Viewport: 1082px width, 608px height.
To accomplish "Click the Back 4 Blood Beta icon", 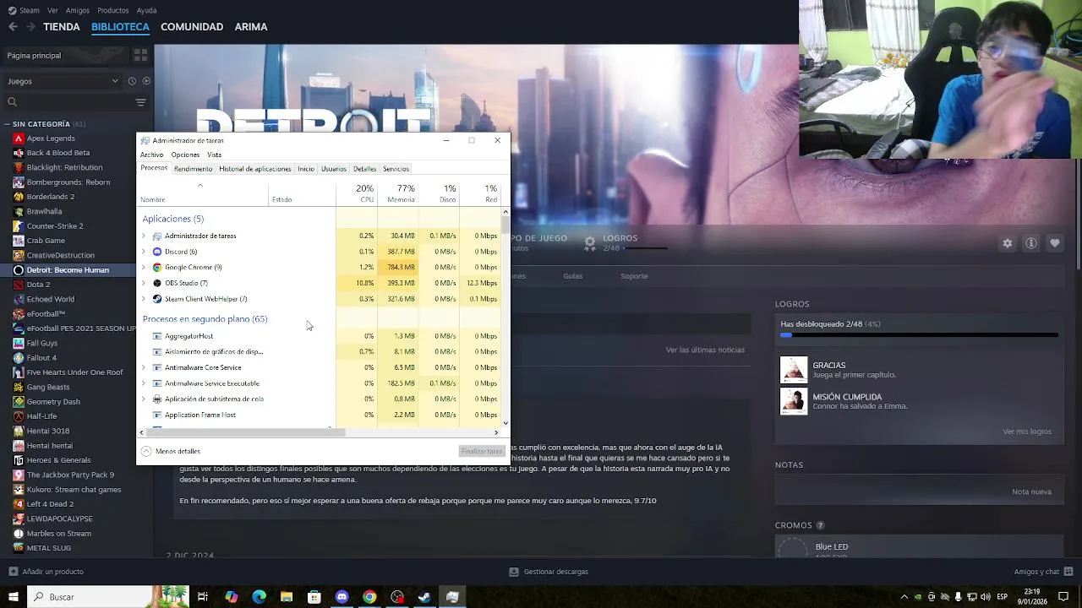I will pos(18,153).
